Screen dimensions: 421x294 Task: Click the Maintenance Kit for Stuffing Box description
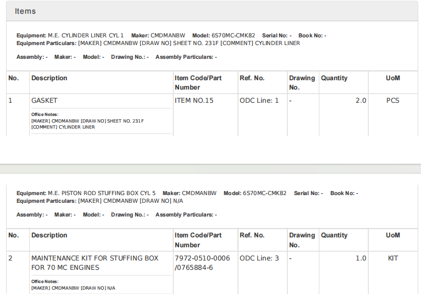95,263
